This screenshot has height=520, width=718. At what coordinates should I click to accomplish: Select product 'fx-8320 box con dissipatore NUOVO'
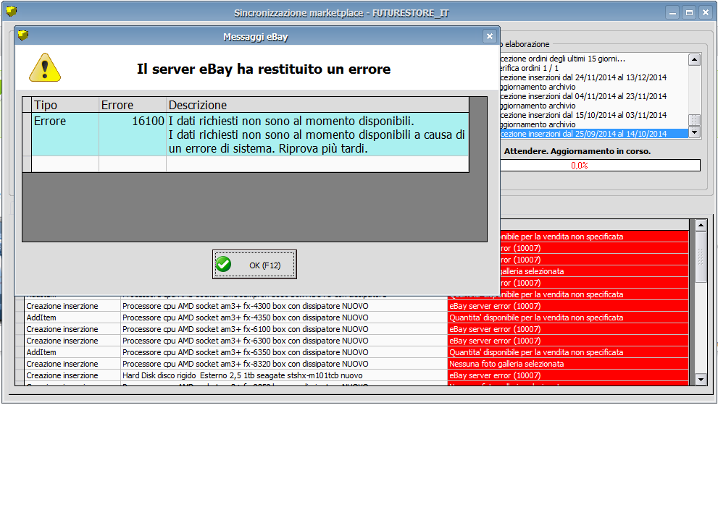284,364
